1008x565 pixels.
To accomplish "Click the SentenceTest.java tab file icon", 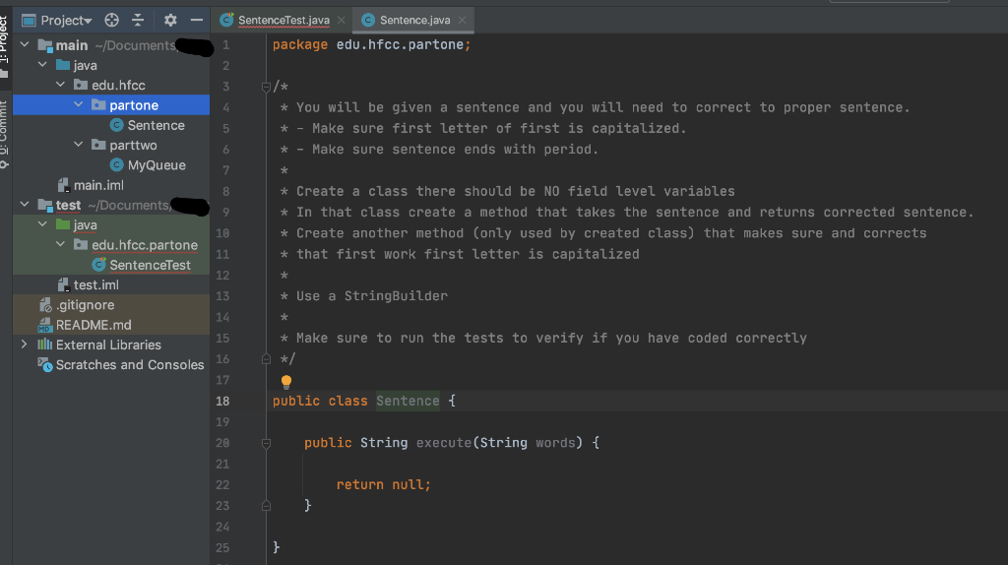I will 226,20.
